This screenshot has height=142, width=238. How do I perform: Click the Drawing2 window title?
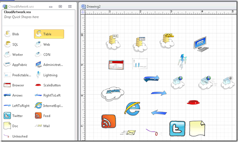pos(93,7)
